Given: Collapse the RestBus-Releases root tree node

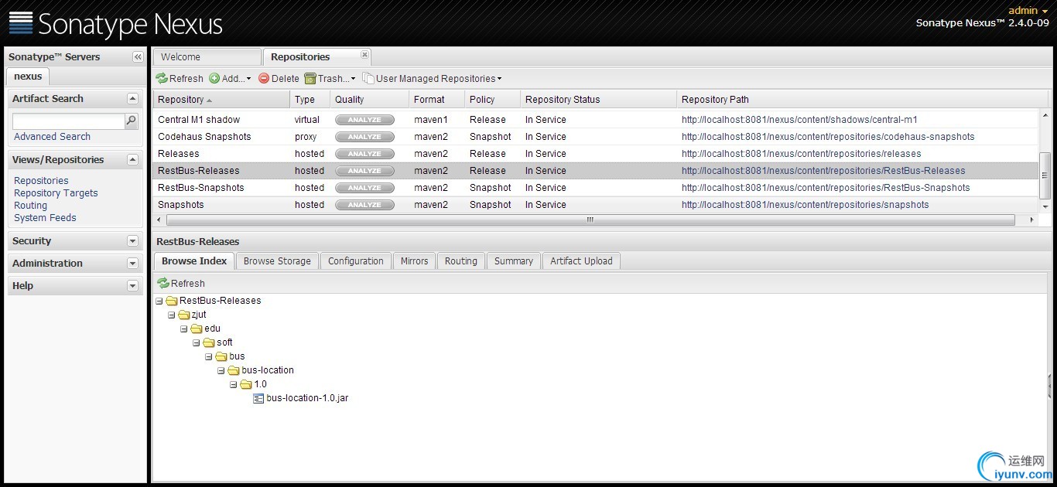Looking at the screenshot, I should [x=159, y=301].
